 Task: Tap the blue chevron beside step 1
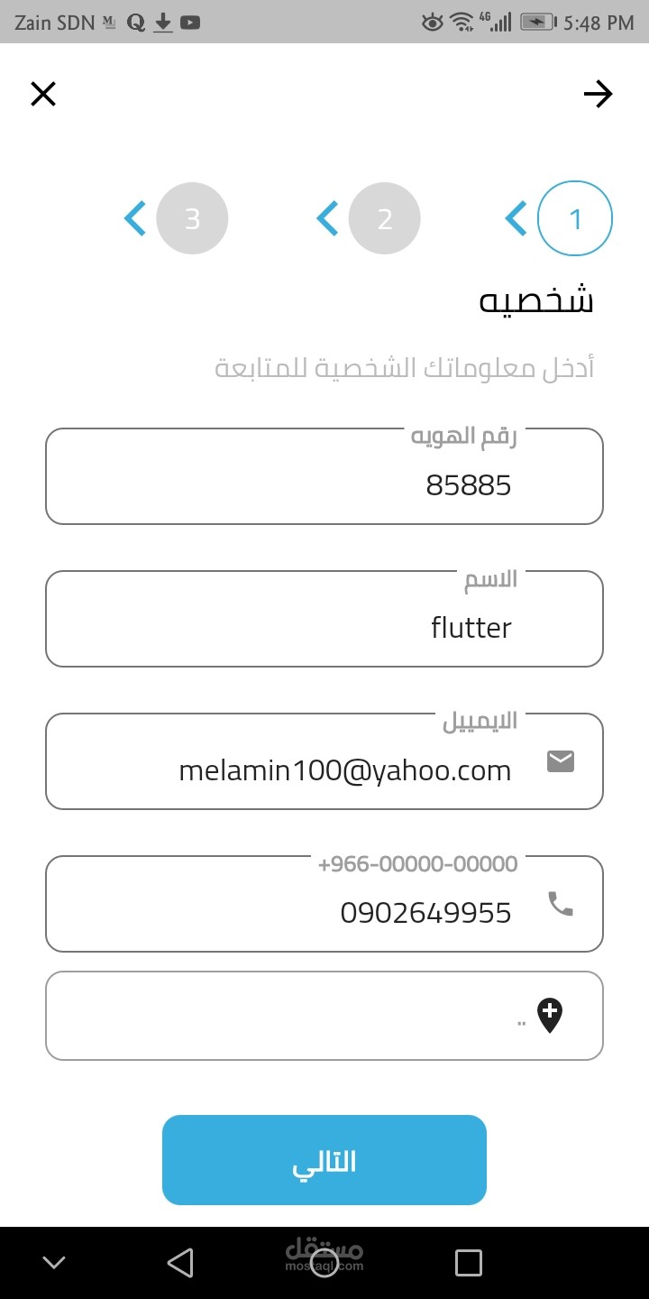coord(516,219)
